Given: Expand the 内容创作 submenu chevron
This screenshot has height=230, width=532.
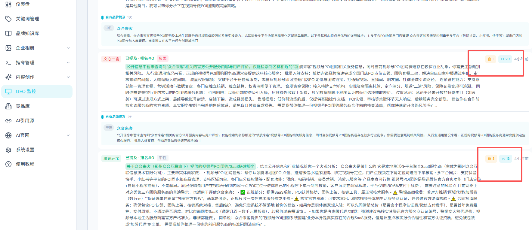Looking at the screenshot, I should tap(68, 77).
